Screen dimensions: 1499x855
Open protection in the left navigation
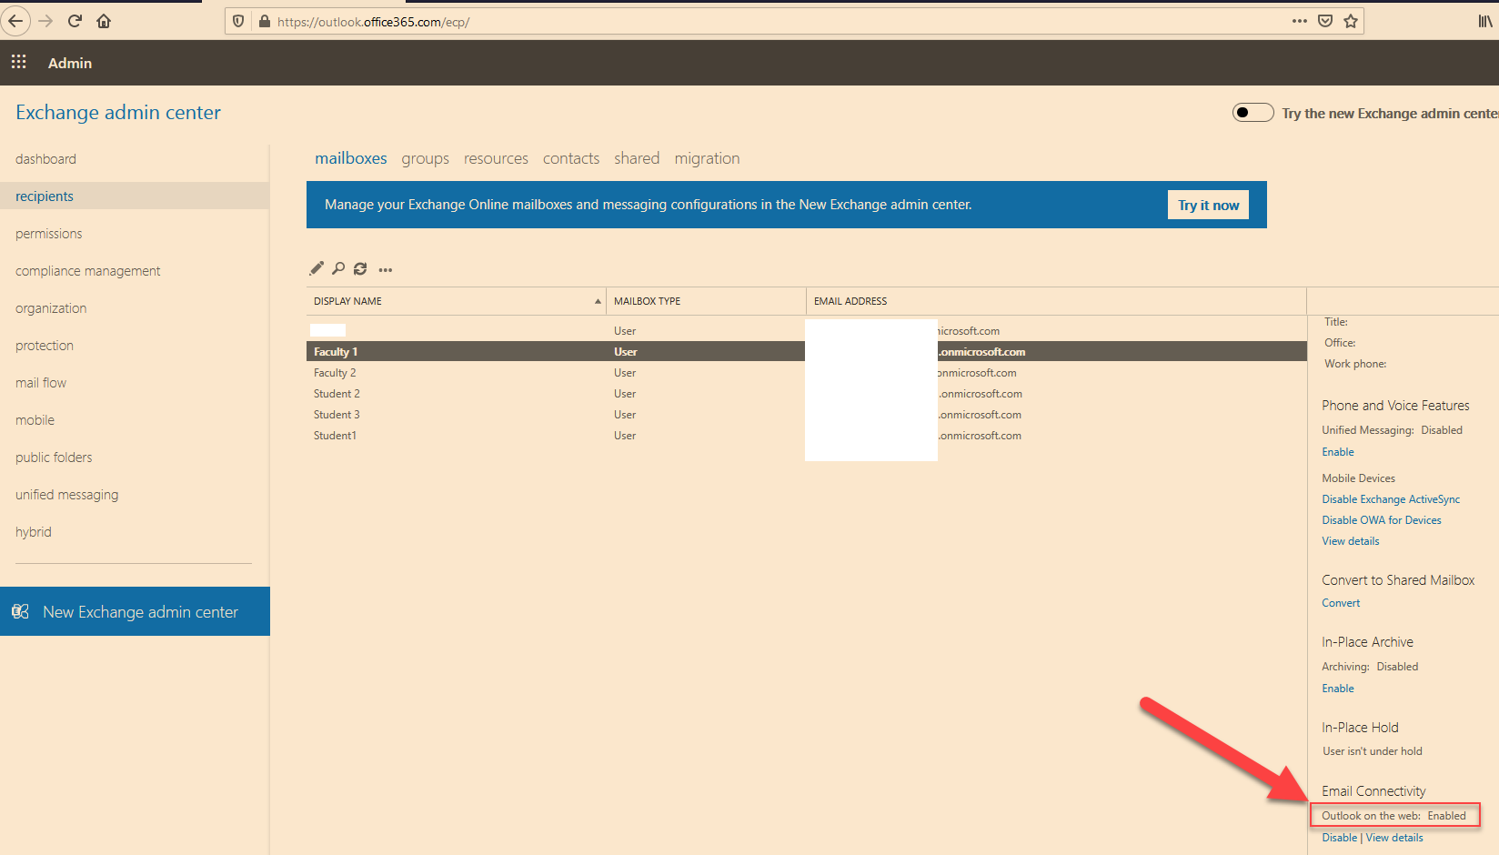(x=44, y=346)
